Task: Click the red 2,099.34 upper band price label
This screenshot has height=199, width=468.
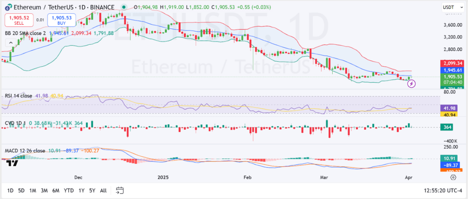Action: point(452,63)
